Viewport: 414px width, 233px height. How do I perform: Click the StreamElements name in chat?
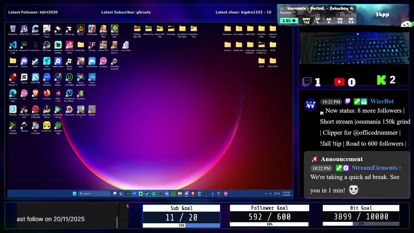(375, 168)
